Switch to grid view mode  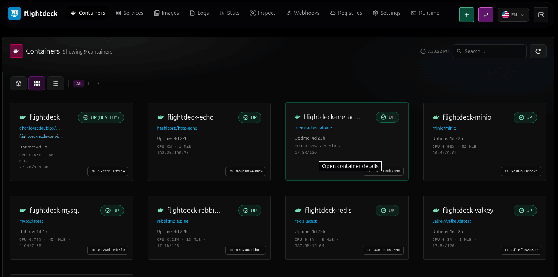(x=37, y=83)
